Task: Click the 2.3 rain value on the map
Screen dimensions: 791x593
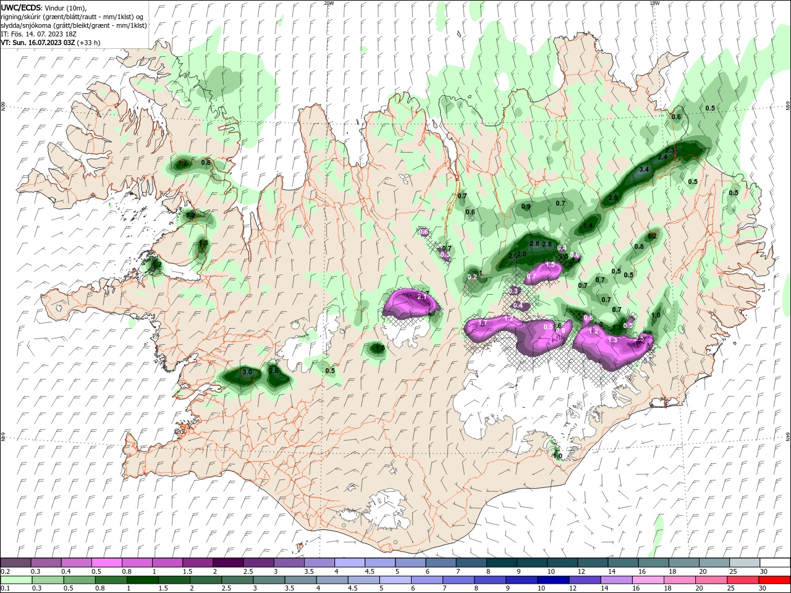Action: [x=670, y=150]
